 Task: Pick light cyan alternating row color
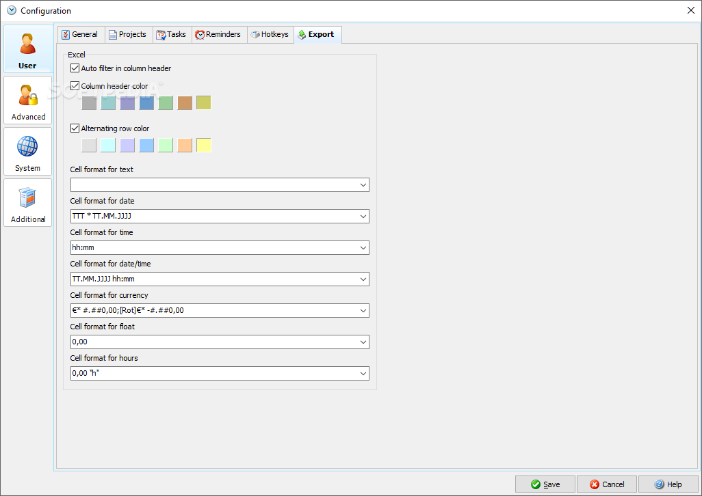(108, 146)
